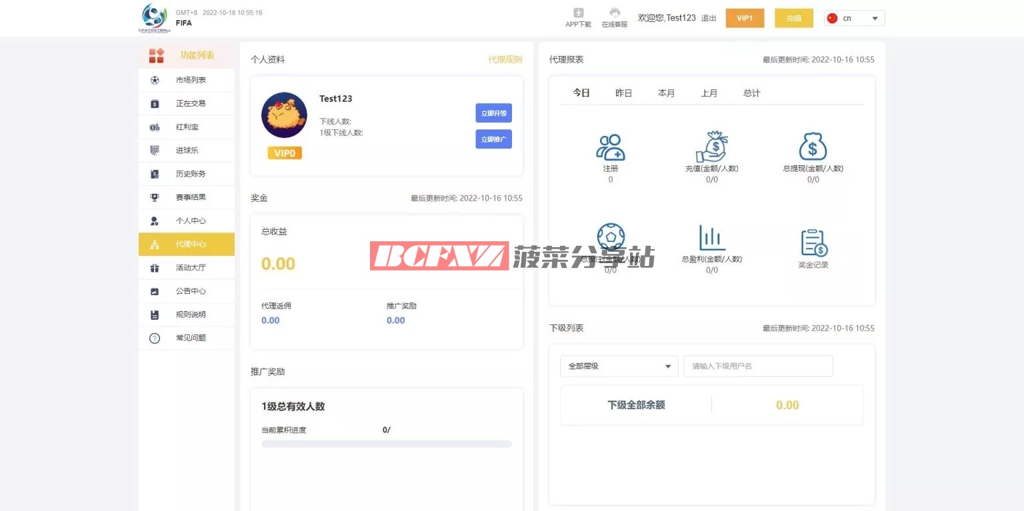The image size is (1024, 511).
Task: Click the APP下载 download icon
Action: point(578,13)
